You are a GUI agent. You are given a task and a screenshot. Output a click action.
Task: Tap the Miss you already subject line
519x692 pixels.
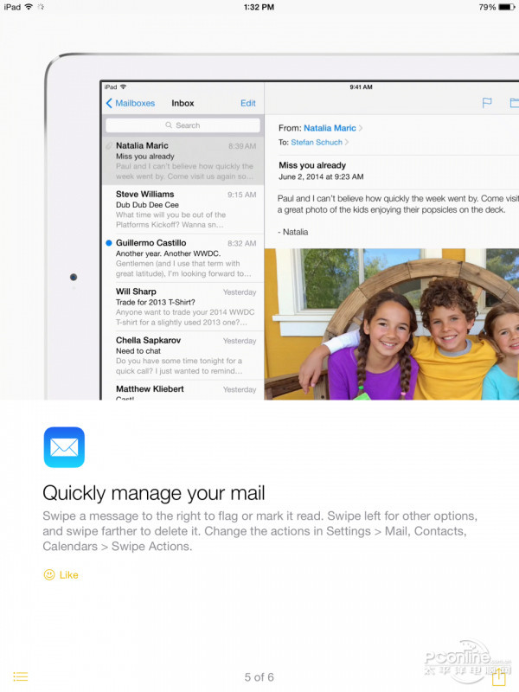312,165
